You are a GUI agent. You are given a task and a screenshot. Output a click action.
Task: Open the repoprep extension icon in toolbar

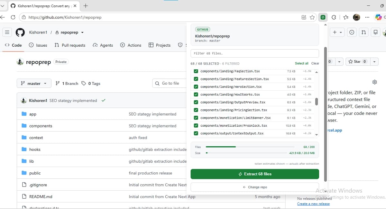(323, 17)
